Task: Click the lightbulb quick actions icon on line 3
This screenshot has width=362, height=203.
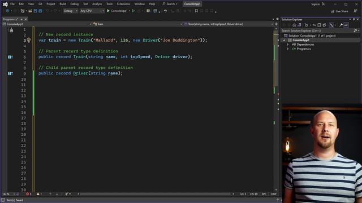Action: click(x=29, y=40)
